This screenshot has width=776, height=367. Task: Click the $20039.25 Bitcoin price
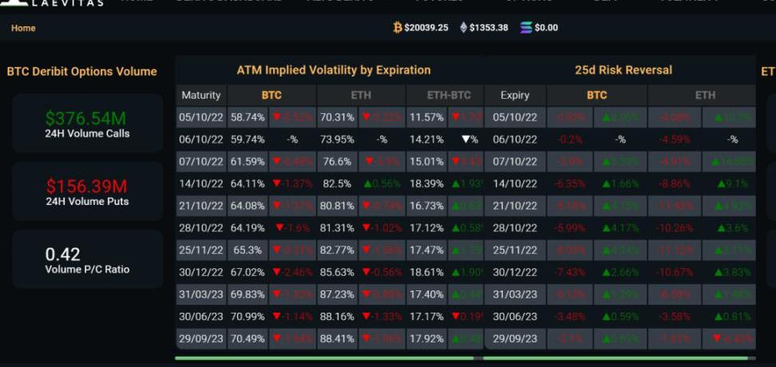[x=426, y=28]
